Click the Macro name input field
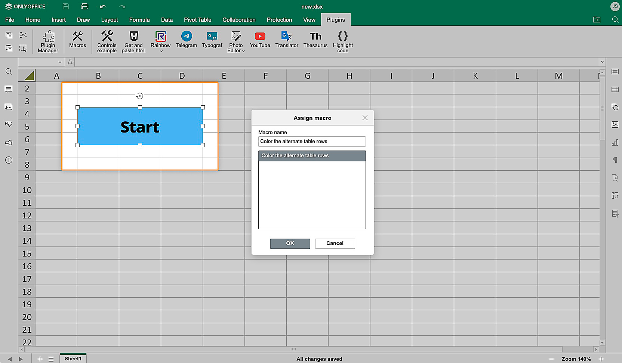This screenshot has height=363, width=622. pos(312,142)
